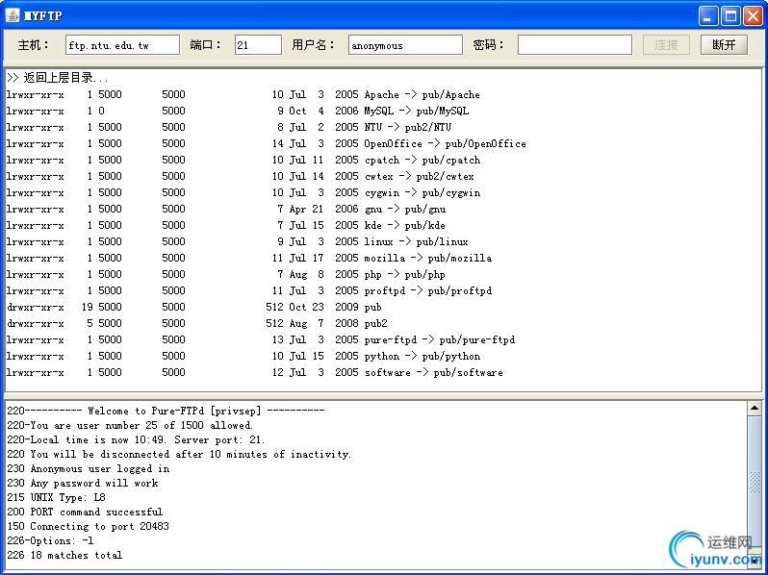
Task: Click the '>> 返回上层目录...' line
Action: 58,78
